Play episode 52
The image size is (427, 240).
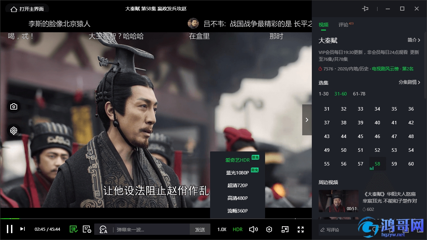point(377,150)
